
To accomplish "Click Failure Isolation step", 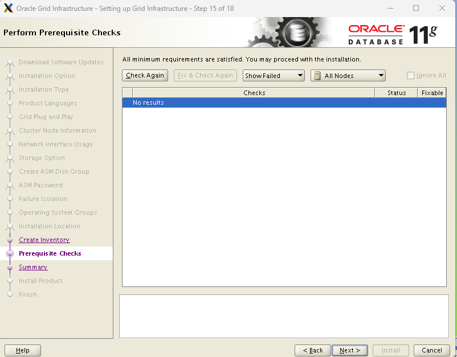I will tap(43, 199).
